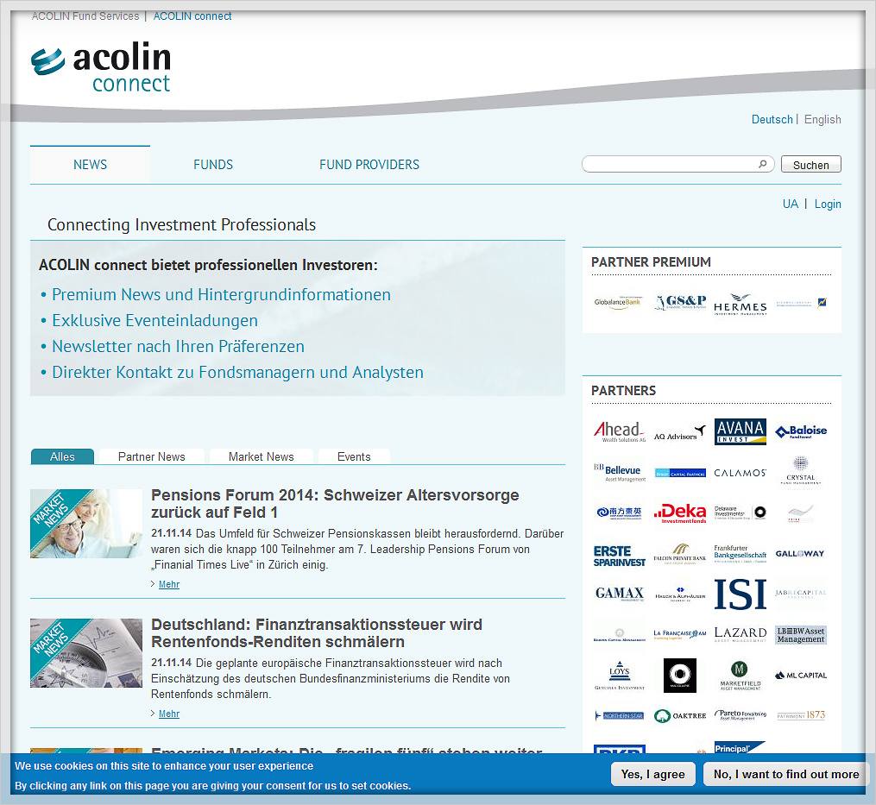The height and width of the screenshot is (805, 876).
Task: Select the Market News filter tab
Action: (261, 456)
